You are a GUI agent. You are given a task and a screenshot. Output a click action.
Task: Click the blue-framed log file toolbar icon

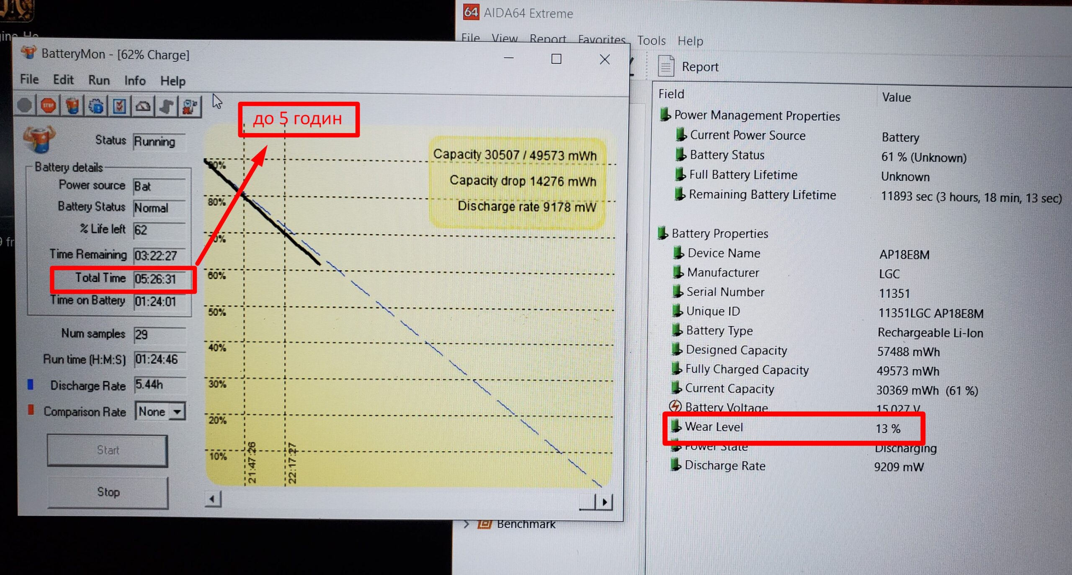click(119, 106)
